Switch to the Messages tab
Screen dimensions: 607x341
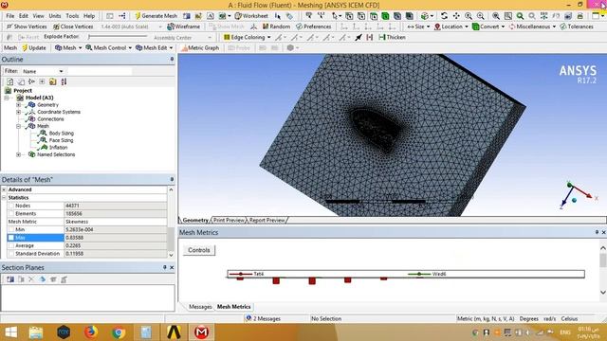(200, 307)
